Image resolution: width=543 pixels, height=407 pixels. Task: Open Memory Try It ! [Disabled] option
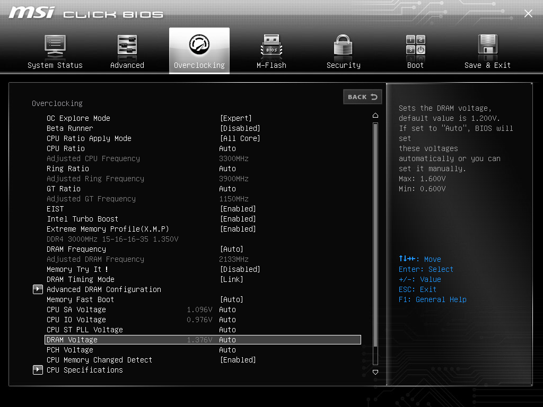[240, 269]
